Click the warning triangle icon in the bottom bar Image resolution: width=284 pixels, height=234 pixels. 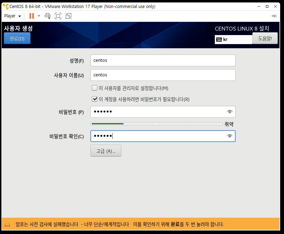pos(7,224)
